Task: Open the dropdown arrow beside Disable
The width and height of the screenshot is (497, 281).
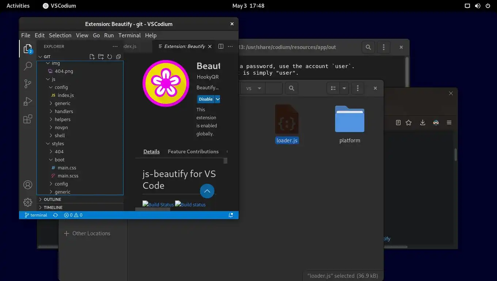Action: click(x=217, y=99)
